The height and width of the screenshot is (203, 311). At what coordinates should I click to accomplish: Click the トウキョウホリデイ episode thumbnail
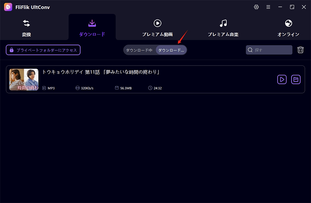click(x=24, y=80)
